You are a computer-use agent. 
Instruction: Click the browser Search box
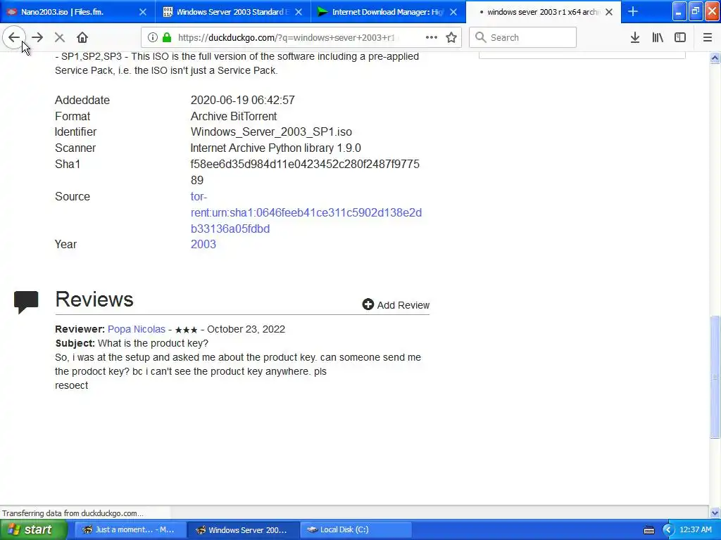click(x=523, y=38)
